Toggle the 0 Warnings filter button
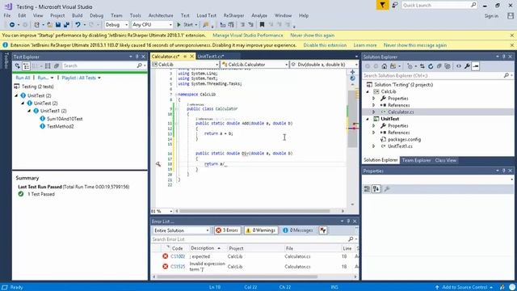Image resolution: width=517 pixels, height=291 pixels. (261, 230)
